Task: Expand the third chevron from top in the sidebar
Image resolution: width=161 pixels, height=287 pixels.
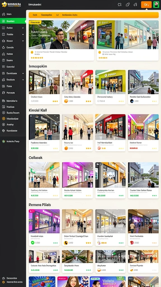Action: coord(23,41)
